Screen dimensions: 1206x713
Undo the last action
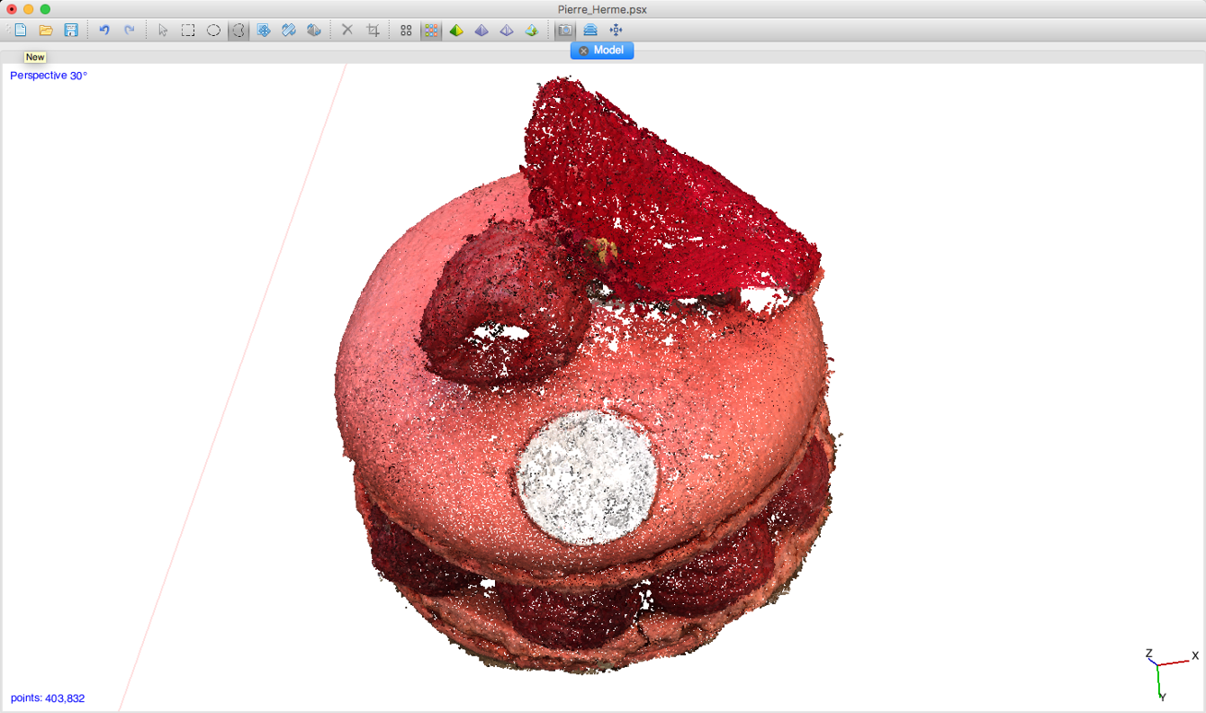[104, 31]
